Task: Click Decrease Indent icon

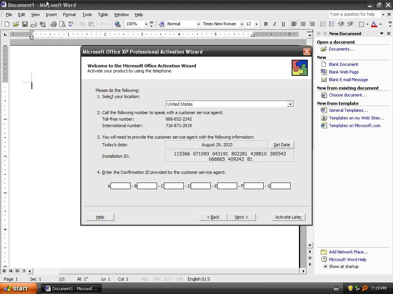Action: coord(341,24)
